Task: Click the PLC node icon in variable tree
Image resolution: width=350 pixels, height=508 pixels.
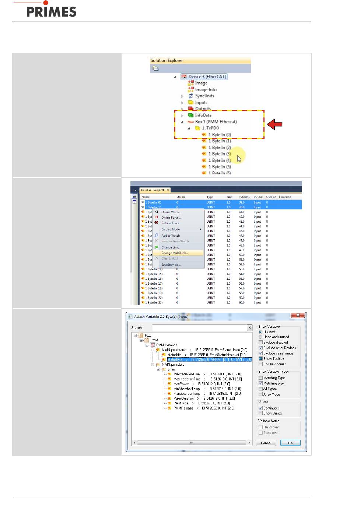Action: pyautogui.click(x=141, y=335)
